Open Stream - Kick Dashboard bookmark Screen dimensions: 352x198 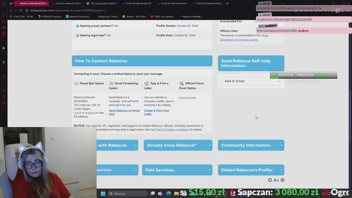point(134,16)
